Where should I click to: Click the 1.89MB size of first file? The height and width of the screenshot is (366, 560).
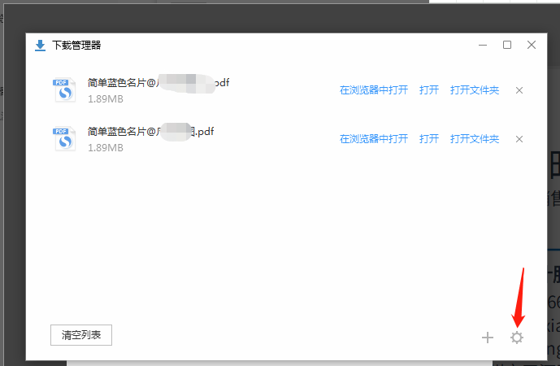[x=106, y=99]
